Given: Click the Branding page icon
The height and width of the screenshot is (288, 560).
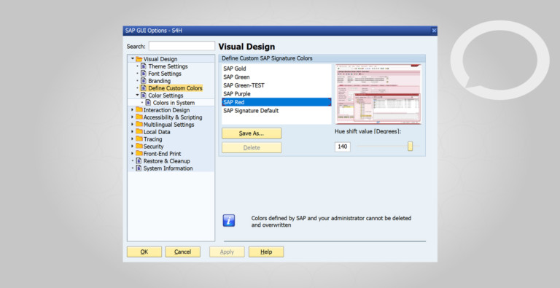Looking at the screenshot, I should [x=144, y=81].
